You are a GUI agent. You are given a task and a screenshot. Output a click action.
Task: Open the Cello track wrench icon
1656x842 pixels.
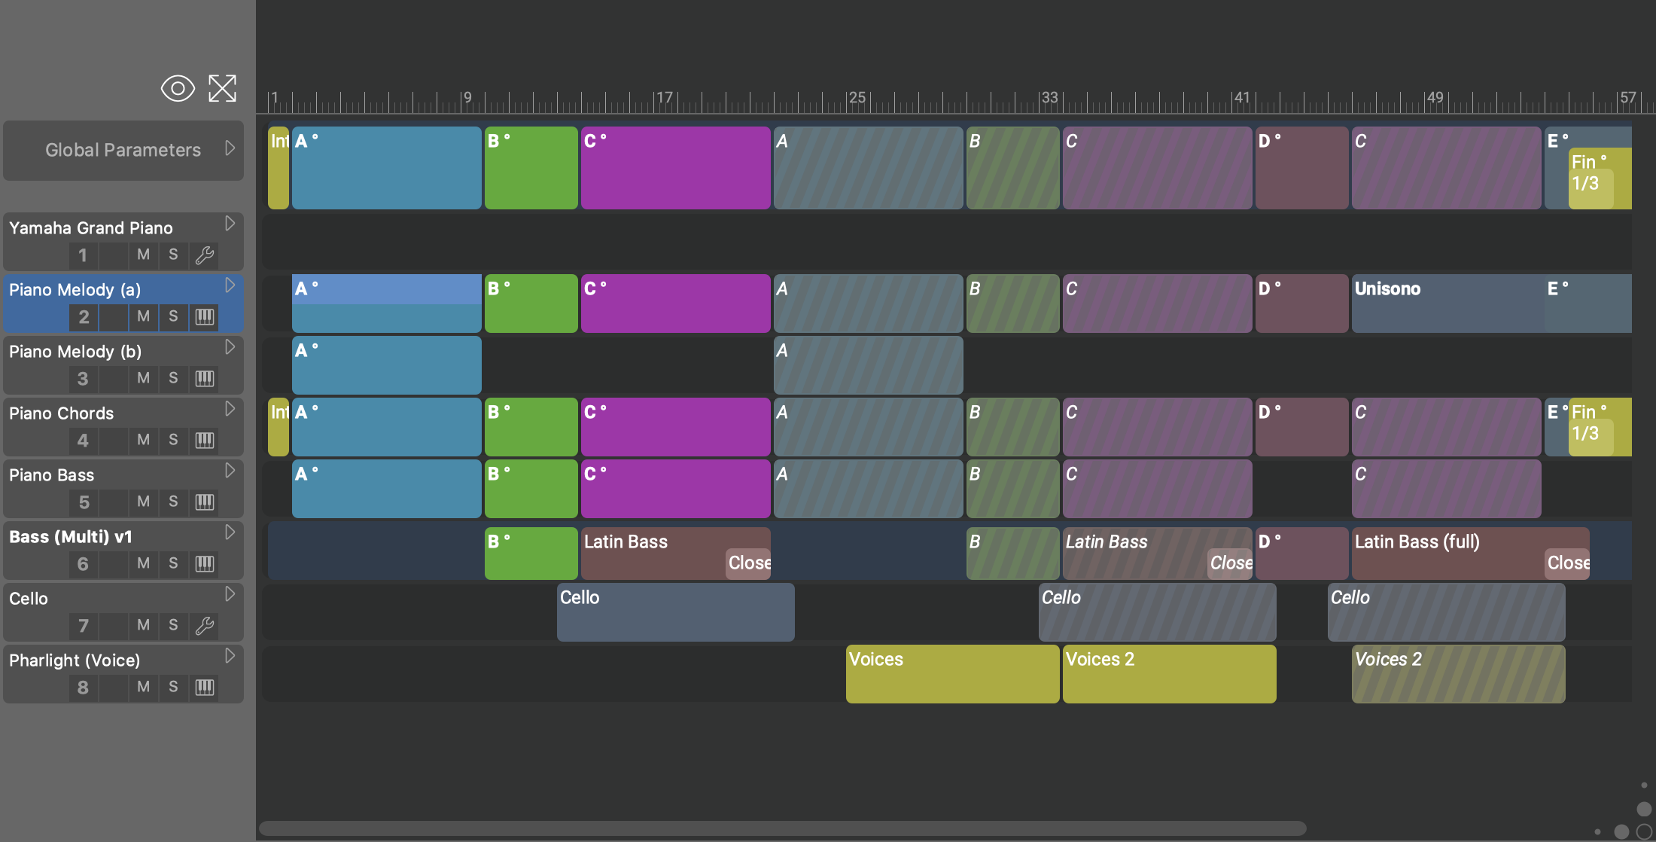click(205, 626)
